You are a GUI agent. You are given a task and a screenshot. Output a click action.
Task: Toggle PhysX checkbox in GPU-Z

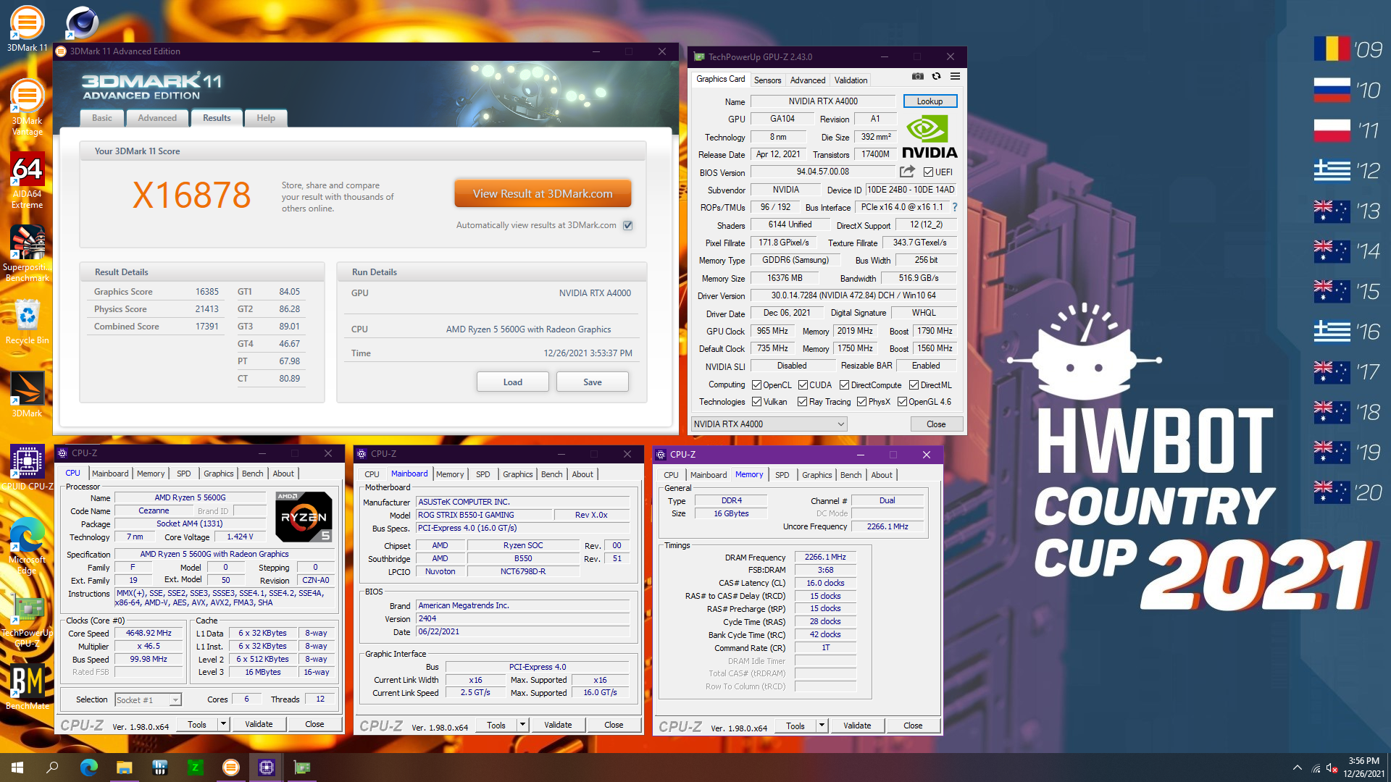[x=861, y=402]
